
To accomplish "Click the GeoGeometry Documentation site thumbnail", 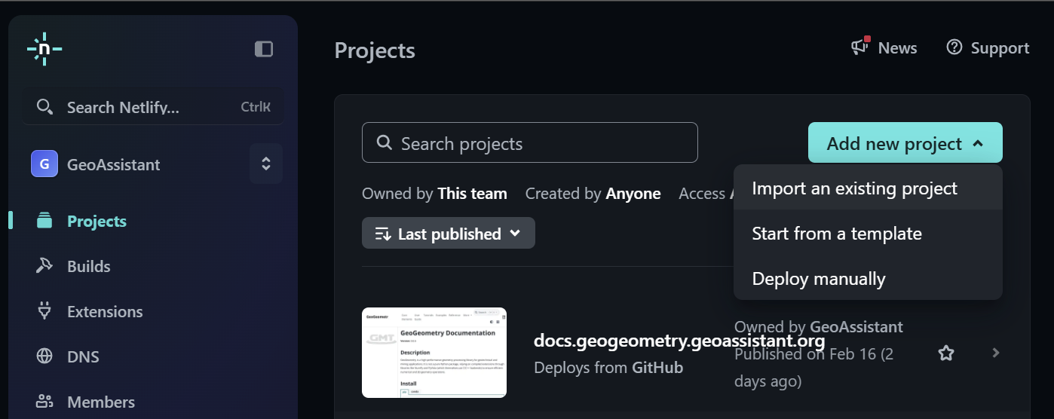I will [x=434, y=353].
